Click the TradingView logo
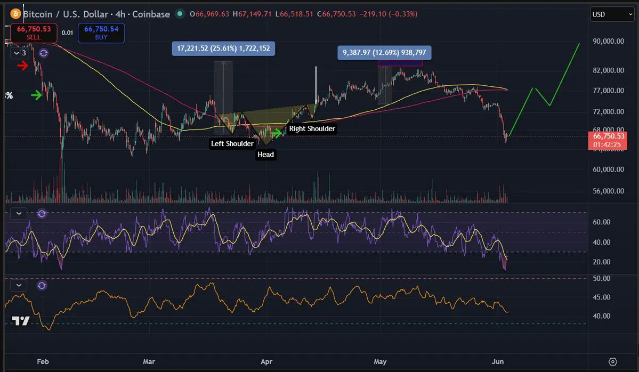Image resolution: width=639 pixels, height=372 pixels. tap(20, 321)
